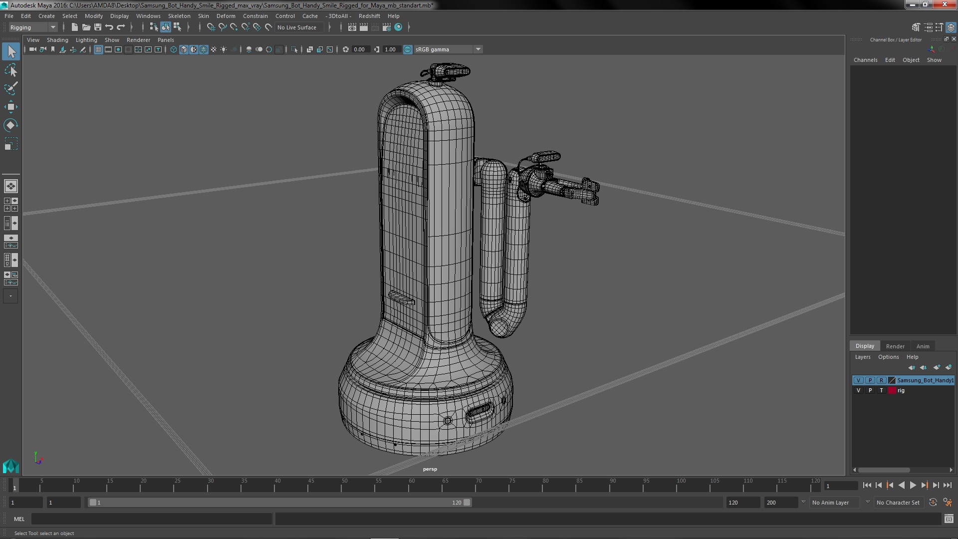
Task: Click the Channels menu in Channel Box
Action: 865,60
